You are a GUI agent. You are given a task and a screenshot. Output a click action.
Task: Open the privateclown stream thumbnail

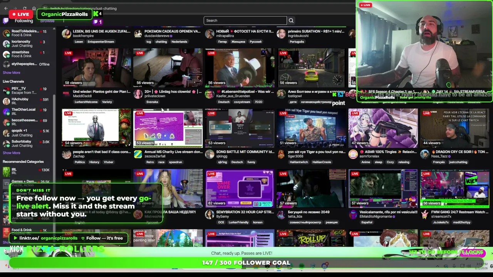point(168,68)
